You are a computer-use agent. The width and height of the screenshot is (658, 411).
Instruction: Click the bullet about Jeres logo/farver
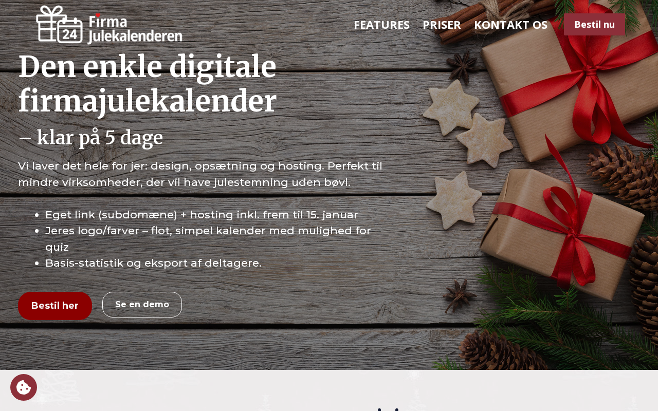[208, 239]
